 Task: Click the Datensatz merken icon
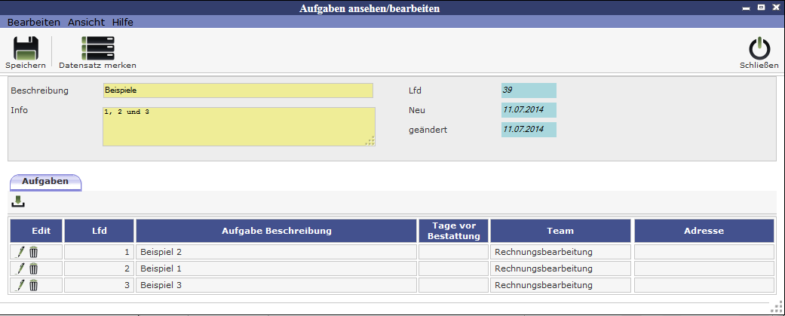point(97,48)
